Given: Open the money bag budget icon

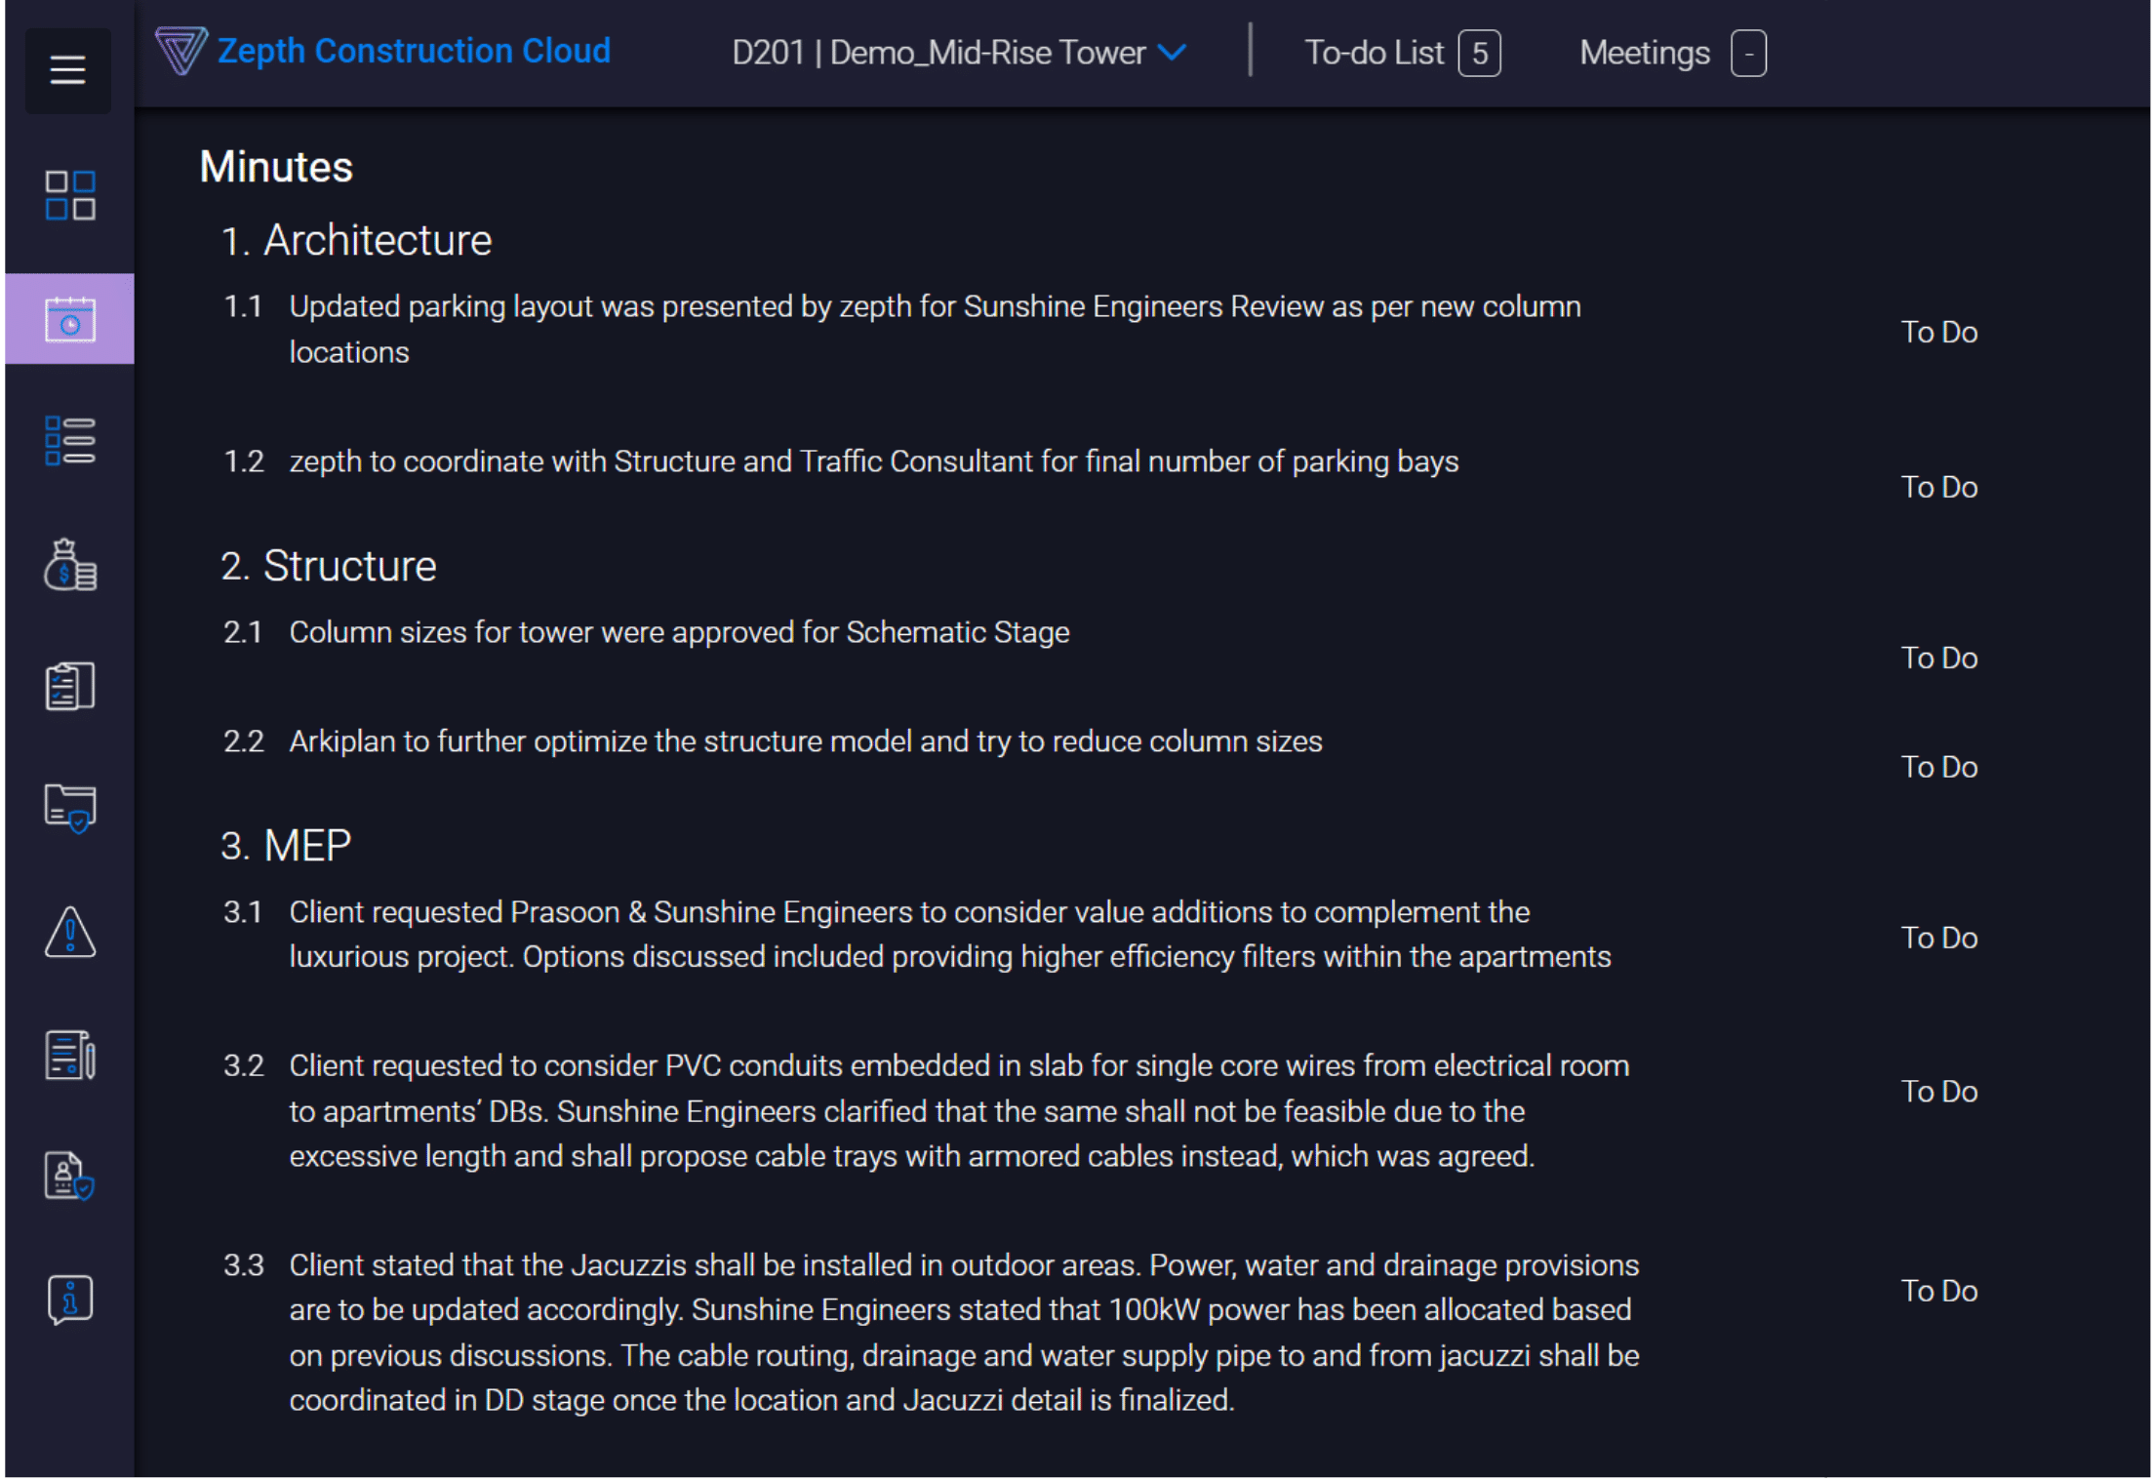Looking at the screenshot, I should [x=70, y=565].
